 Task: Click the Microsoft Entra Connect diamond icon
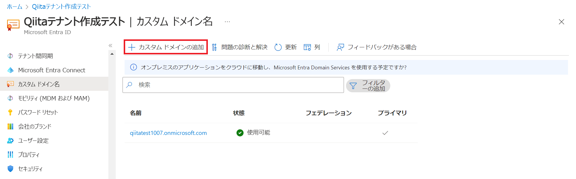(10, 70)
